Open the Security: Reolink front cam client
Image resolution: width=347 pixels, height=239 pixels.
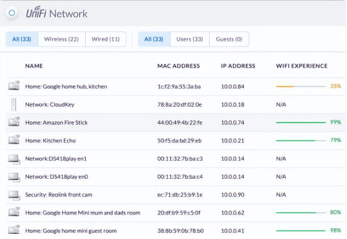coord(58,195)
